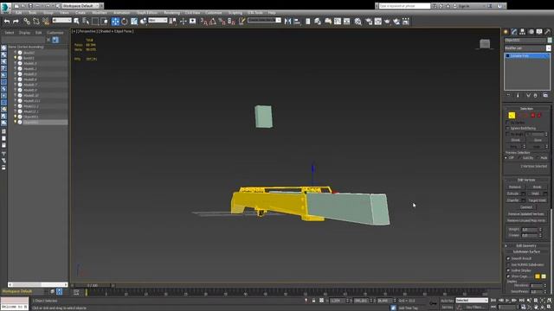Select Polygon sub-object level icon

coord(533,116)
